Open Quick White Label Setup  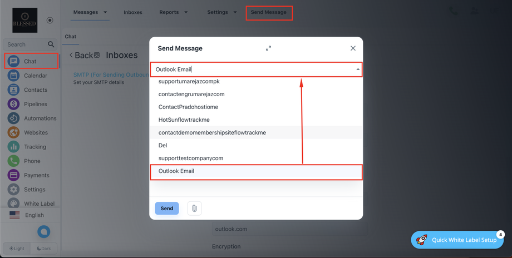[x=457, y=240]
